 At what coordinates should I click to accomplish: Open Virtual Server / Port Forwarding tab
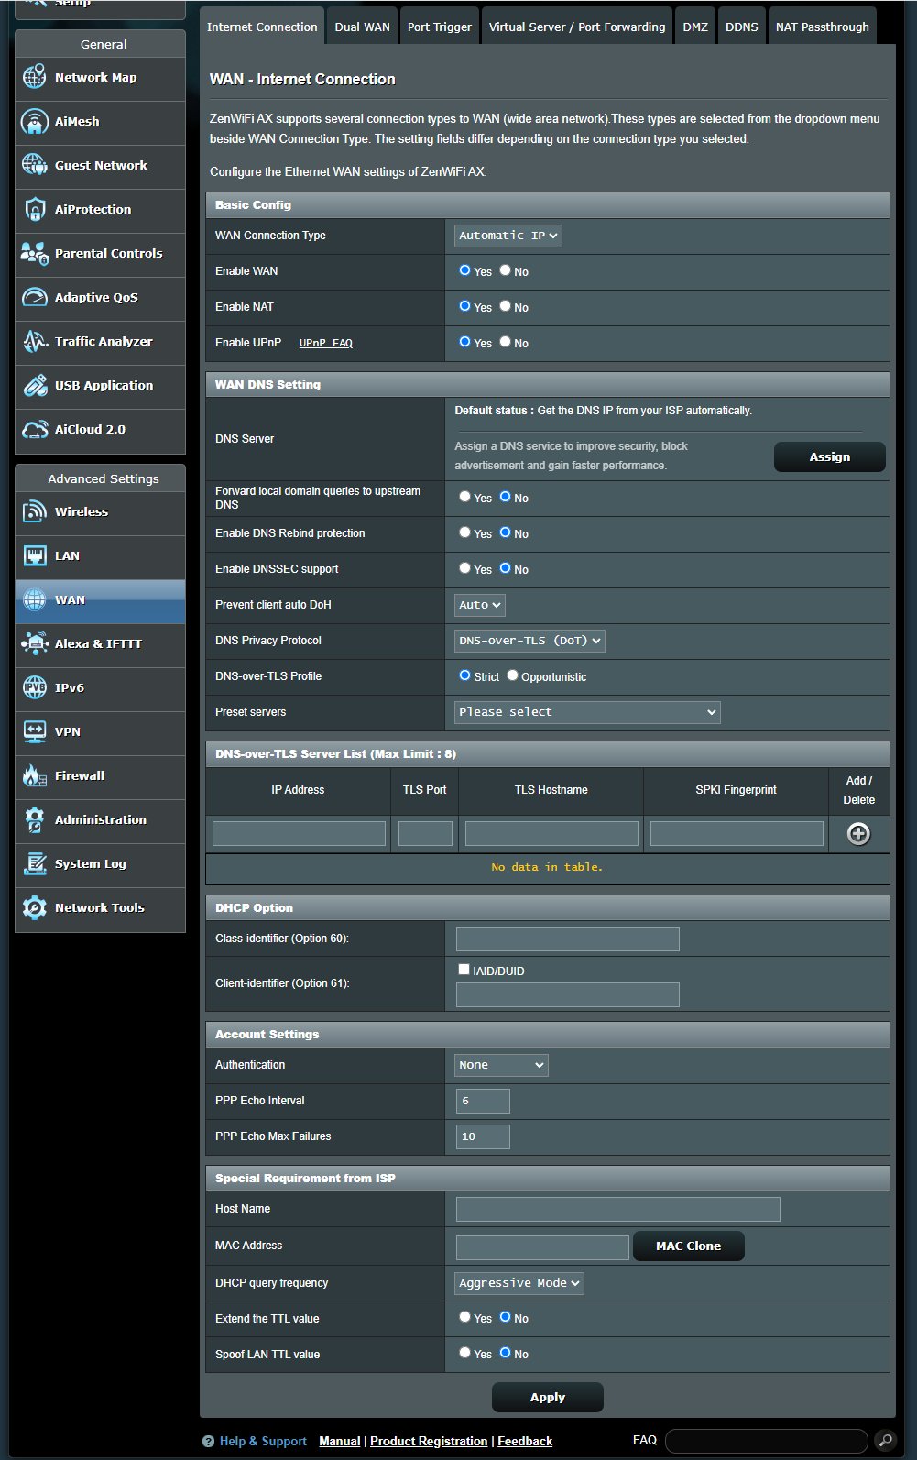pos(577,27)
